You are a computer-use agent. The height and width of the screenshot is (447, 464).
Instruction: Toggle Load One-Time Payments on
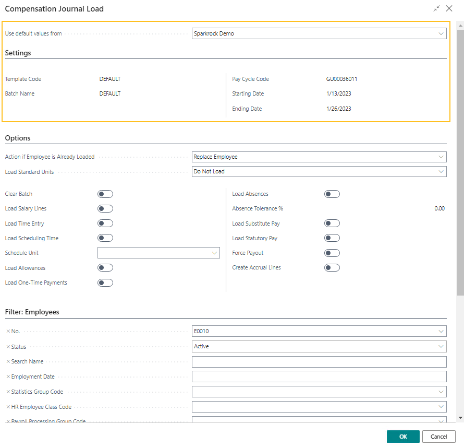105,283
